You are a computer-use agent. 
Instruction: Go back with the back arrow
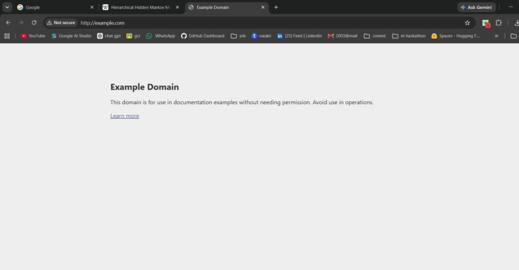point(8,22)
